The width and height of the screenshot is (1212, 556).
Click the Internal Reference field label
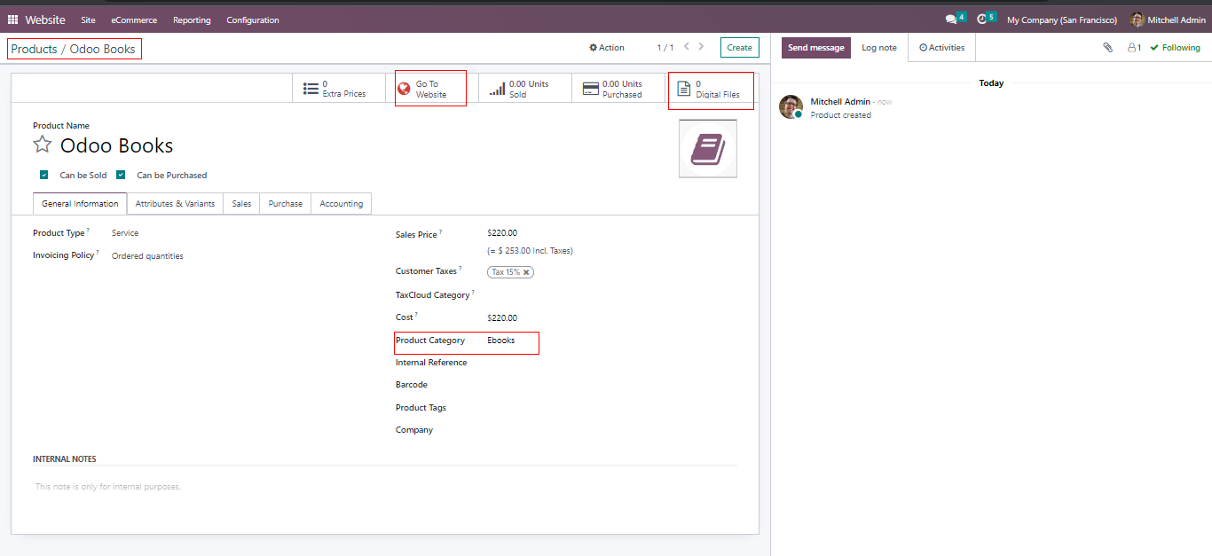(431, 363)
